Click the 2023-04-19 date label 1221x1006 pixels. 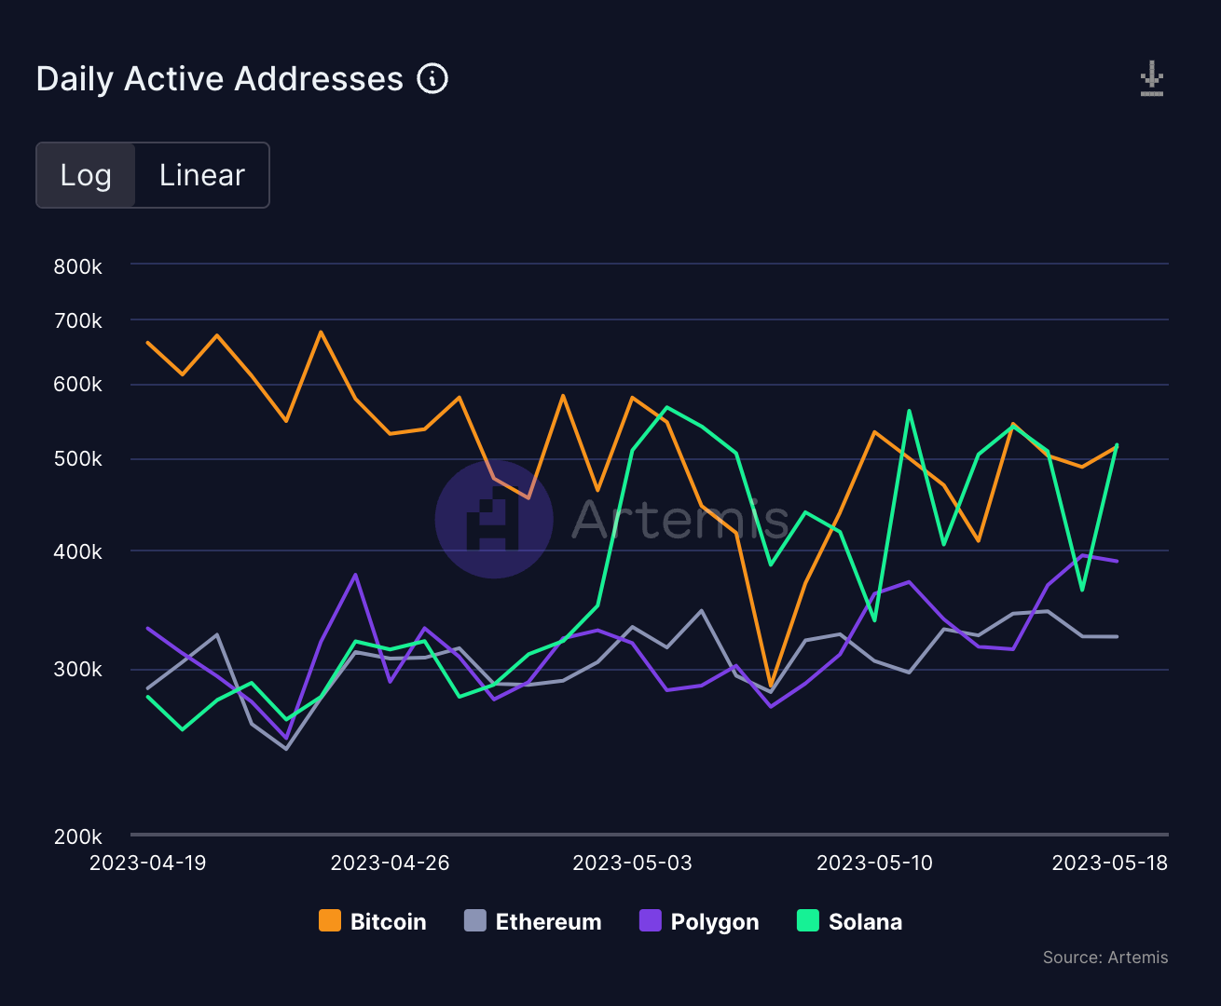tap(148, 863)
